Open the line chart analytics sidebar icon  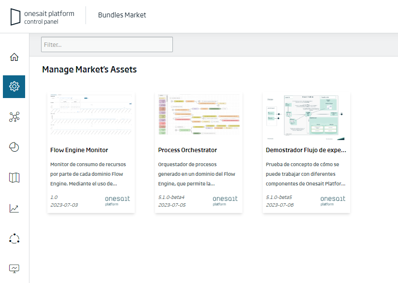tap(14, 208)
